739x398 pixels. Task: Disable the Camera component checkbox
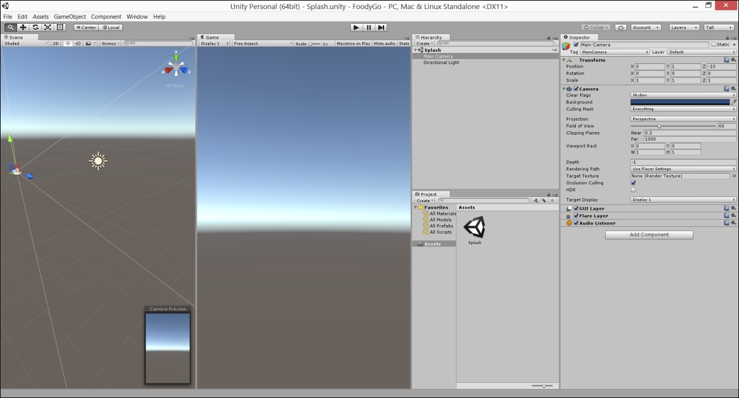coord(576,89)
